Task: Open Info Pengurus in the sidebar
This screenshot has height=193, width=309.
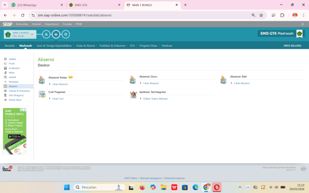Action: (16, 95)
